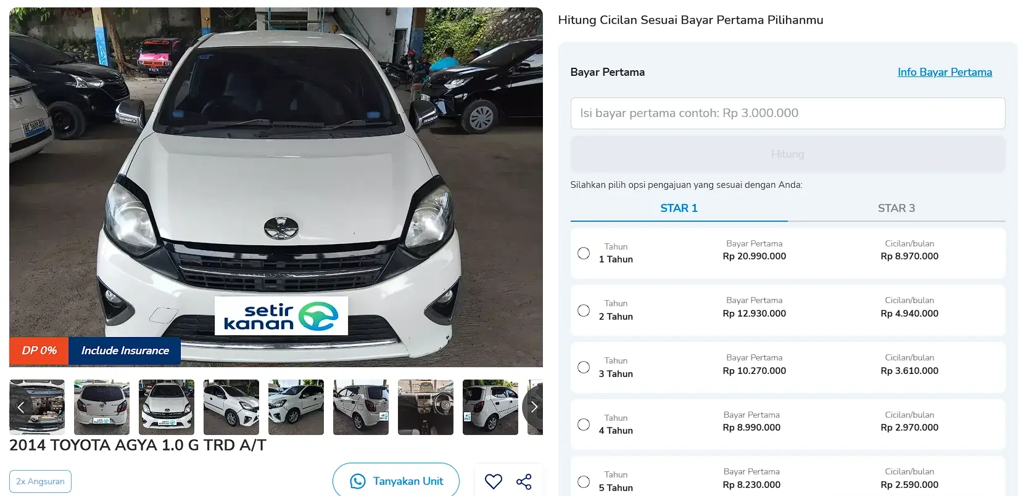Show next thumbnails with right arrow

pos(534,407)
